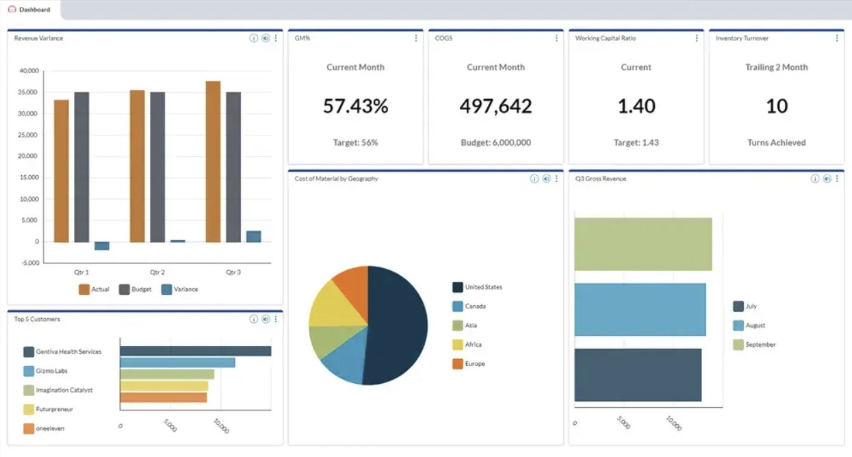Open the info icon on Q3 Gross Revenue
852x457 pixels.
[x=815, y=179]
